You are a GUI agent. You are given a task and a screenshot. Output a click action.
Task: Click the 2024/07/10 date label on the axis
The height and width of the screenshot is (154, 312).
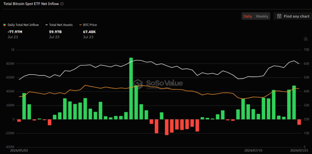coord(253,150)
